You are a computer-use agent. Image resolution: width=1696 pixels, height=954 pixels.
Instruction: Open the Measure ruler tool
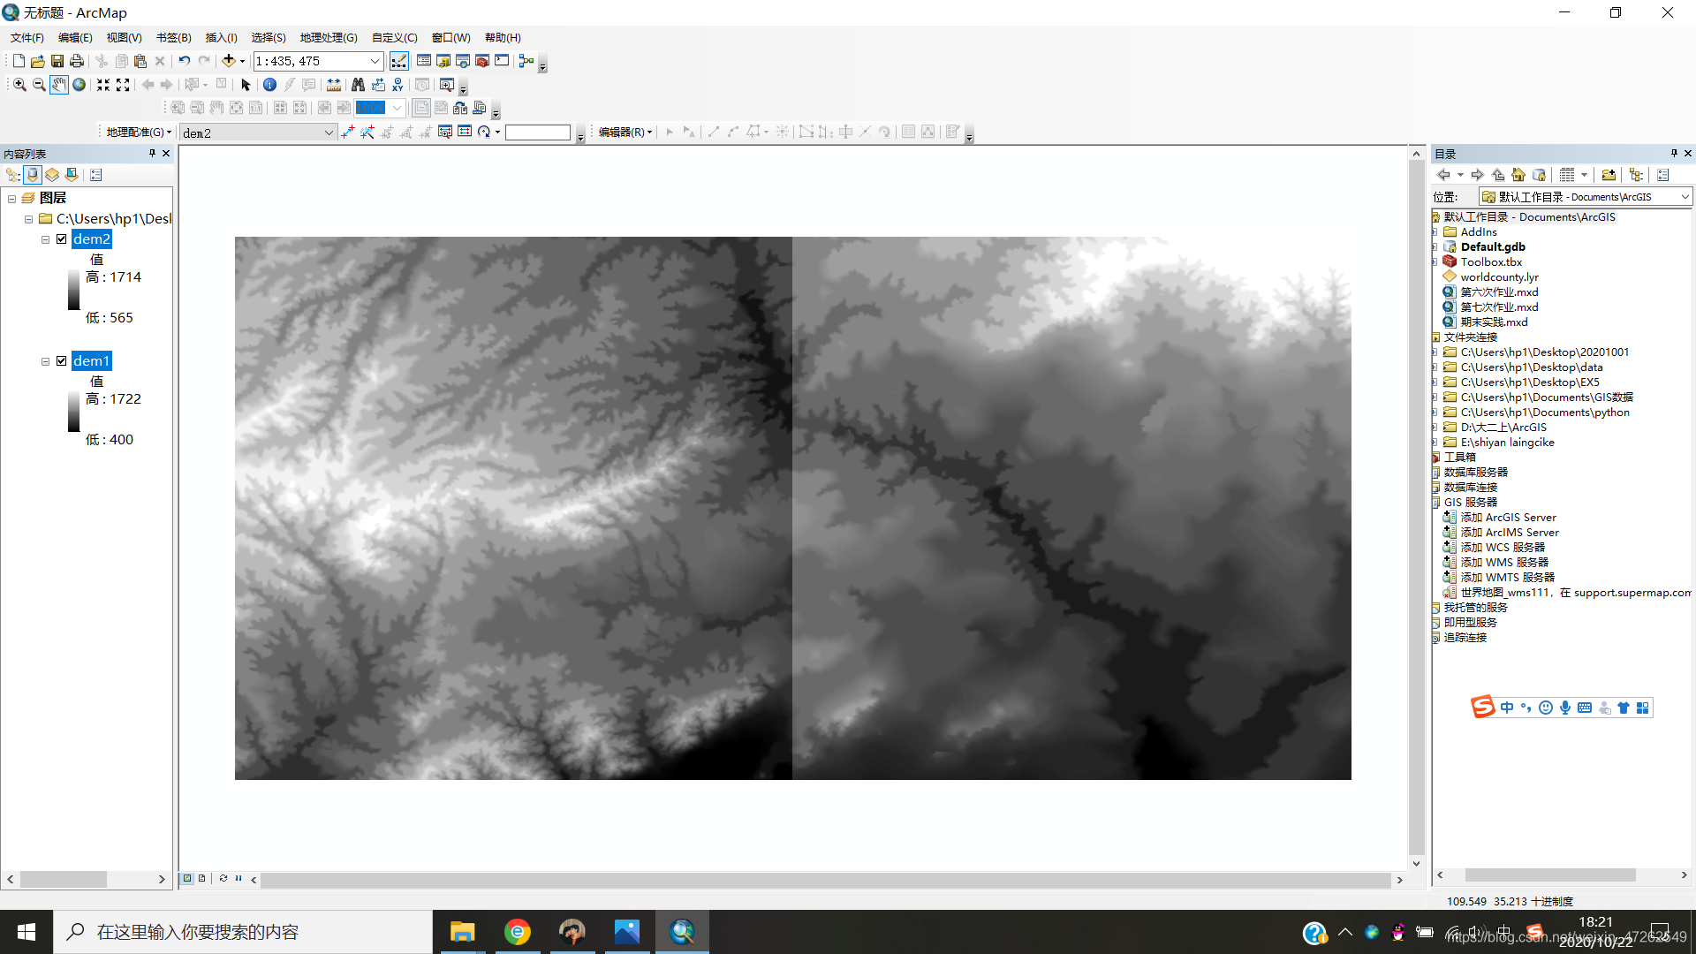pyautogui.click(x=334, y=85)
